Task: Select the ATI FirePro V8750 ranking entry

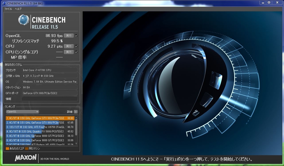Action: pyautogui.click(x=40, y=127)
